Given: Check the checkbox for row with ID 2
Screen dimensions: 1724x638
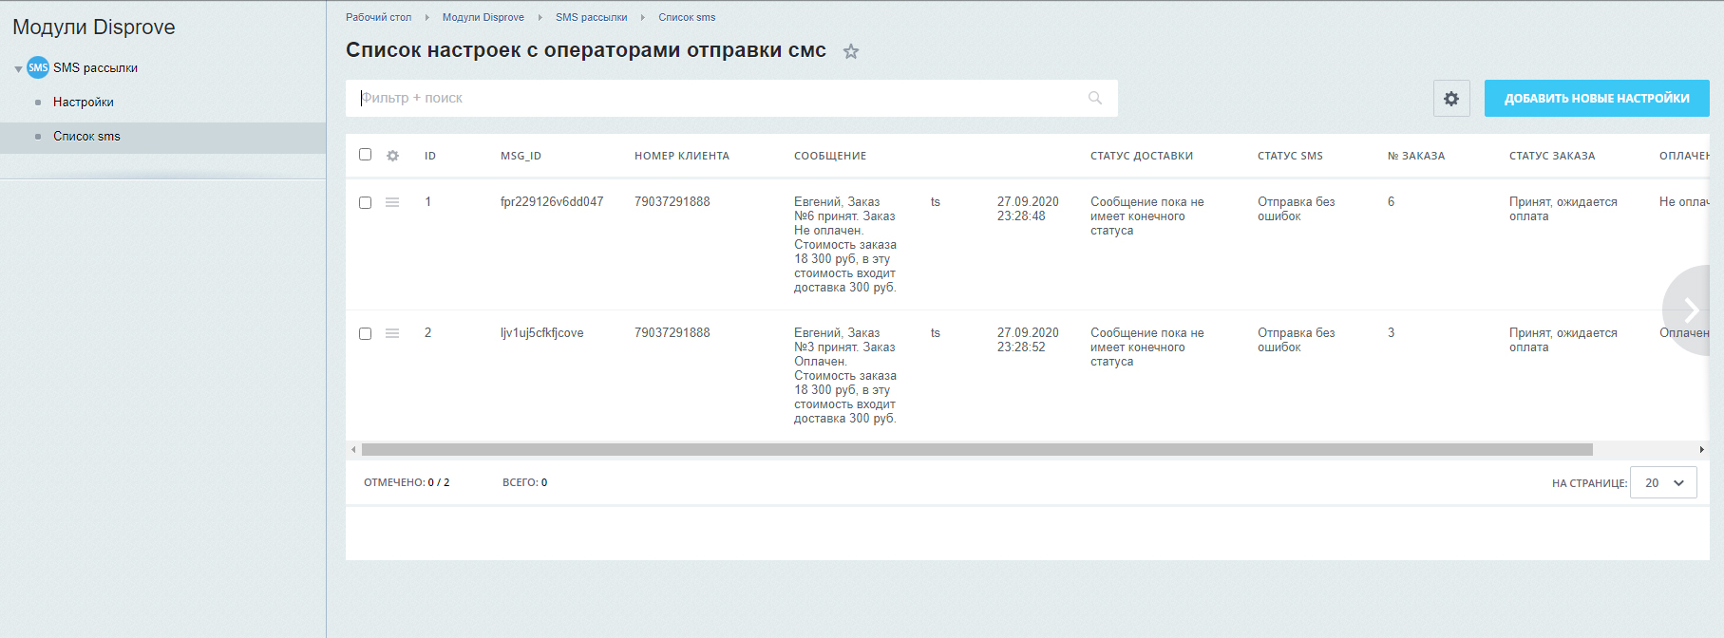Looking at the screenshot, I should click(365, 333).
